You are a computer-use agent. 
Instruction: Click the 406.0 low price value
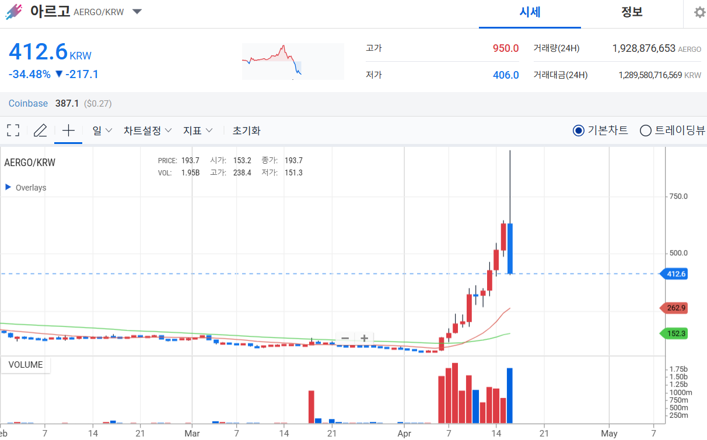tap(506, 75)
